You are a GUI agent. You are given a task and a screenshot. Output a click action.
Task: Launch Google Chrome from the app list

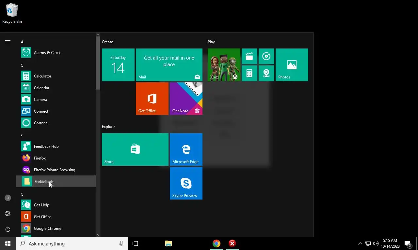tap(56, 229)
